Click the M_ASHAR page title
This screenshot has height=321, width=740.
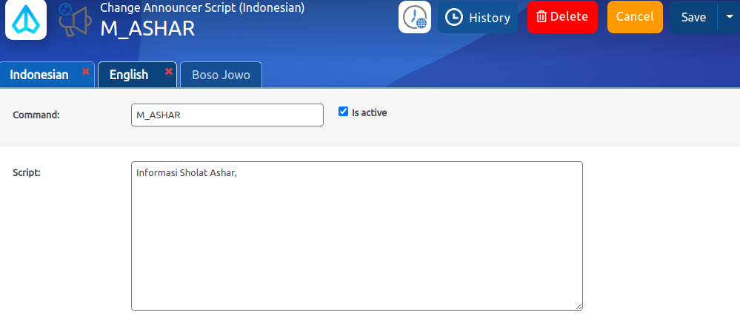coord(147,28)
